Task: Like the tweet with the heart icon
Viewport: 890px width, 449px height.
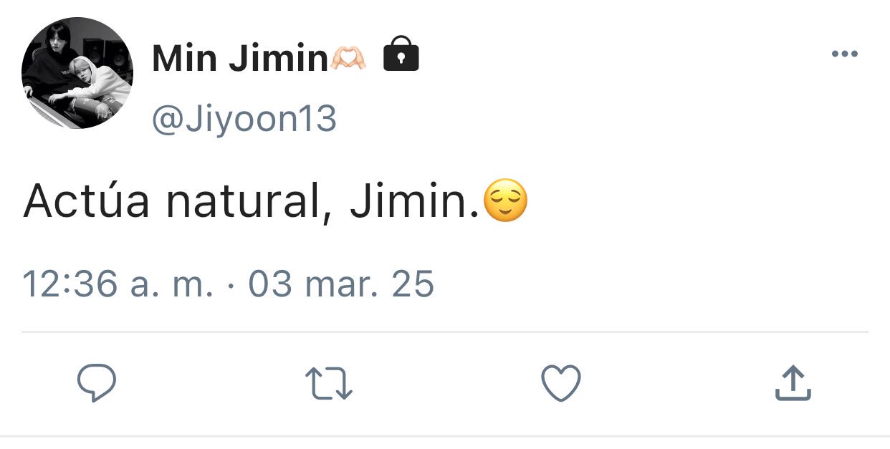Action: tap(560, 383)
